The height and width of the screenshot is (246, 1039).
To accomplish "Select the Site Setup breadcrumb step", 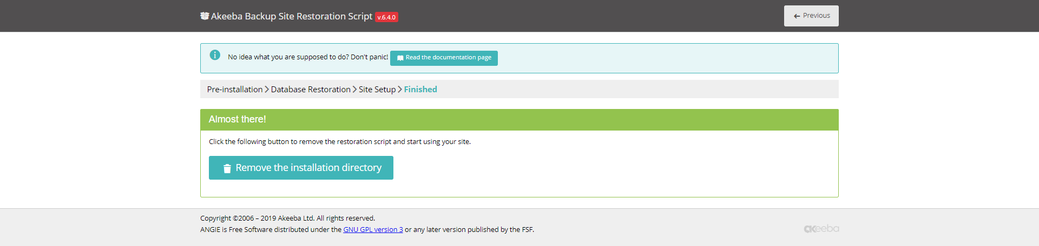I will point(377,90).
